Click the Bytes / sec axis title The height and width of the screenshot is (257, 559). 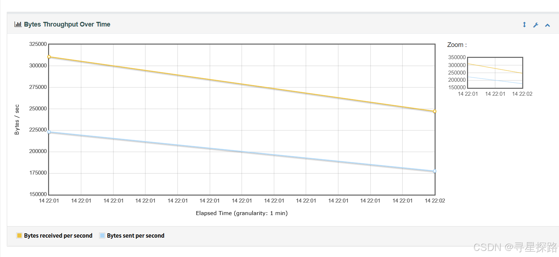pyautogui.click(x=17, y=120)
